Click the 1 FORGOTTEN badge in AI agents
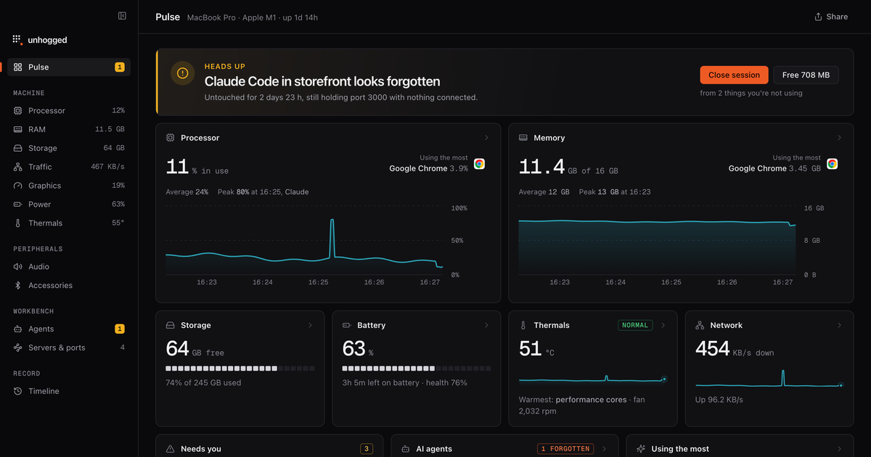This screenshot has height=457, width=871. 565,449
